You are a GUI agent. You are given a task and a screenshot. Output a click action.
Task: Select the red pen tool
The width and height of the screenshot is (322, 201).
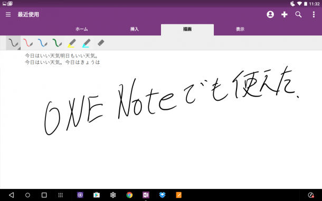[28, 43]
